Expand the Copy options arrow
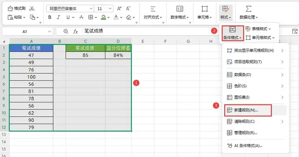This screenshot has width=299, height=157. (x=37, y=17)
